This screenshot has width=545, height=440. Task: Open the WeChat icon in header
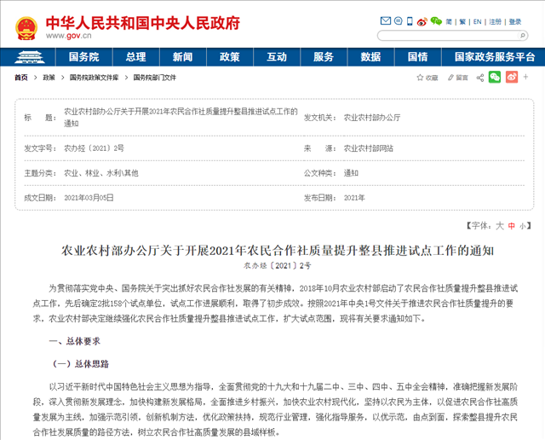436,21
